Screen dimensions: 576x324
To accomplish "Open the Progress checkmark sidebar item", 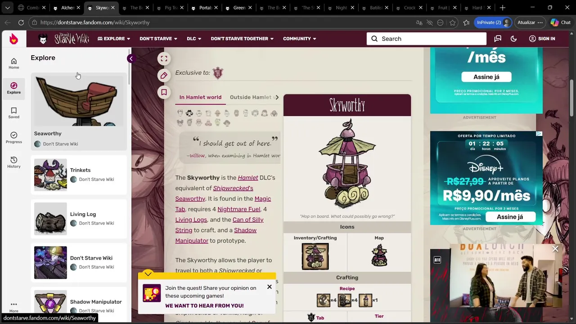I will (x=13, y=138).
